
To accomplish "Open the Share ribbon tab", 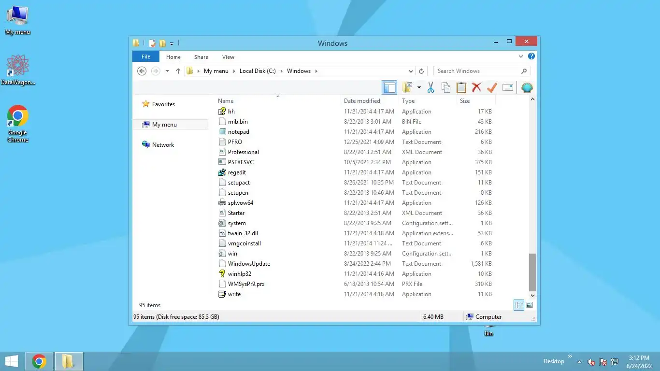I will [201, 57].
